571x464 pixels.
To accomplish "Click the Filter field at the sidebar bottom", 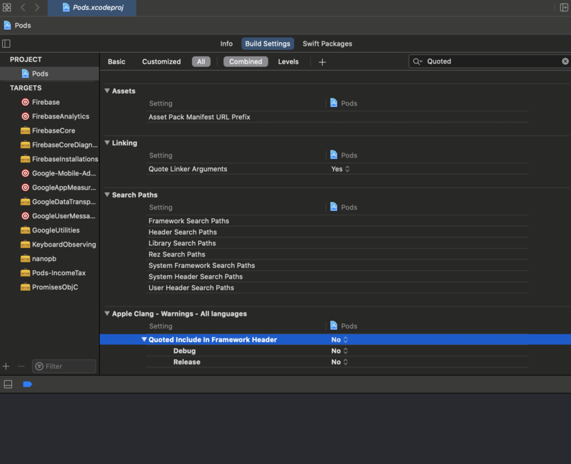I will (63, 366).
